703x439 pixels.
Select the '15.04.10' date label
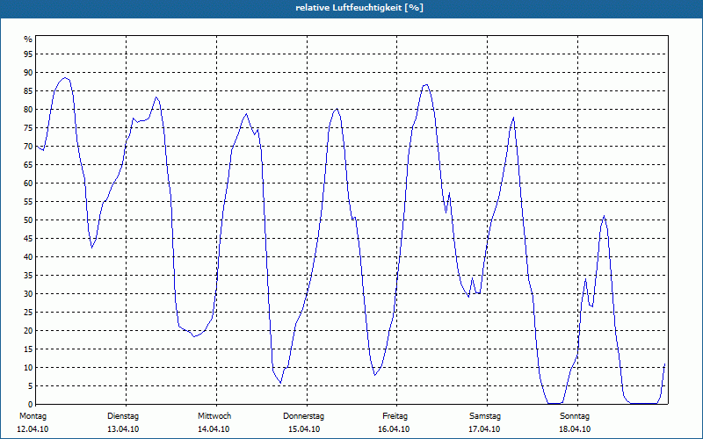(x=304, y=429)
